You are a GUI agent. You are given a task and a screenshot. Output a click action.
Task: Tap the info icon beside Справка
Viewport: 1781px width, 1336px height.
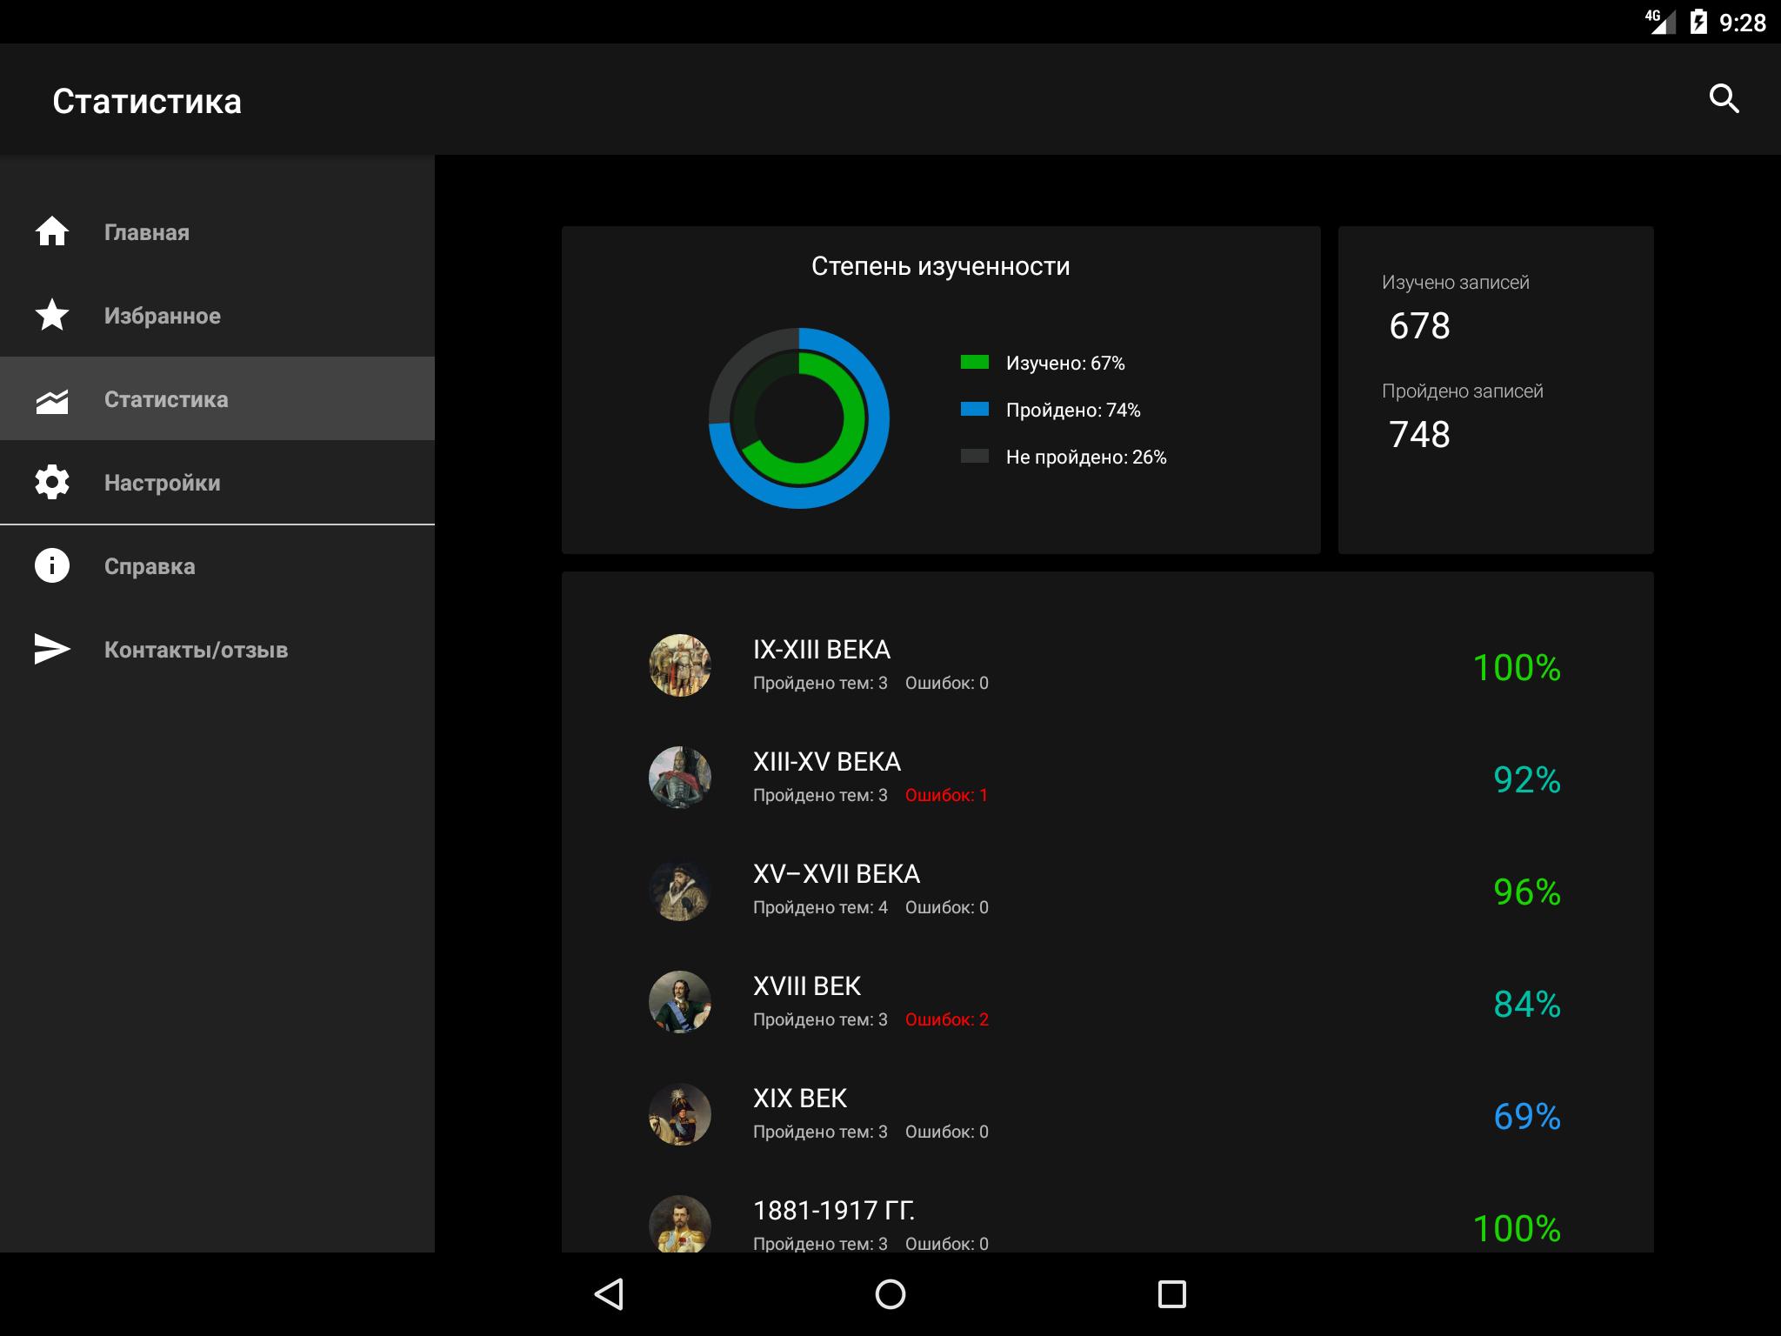[x=52, y=565]
